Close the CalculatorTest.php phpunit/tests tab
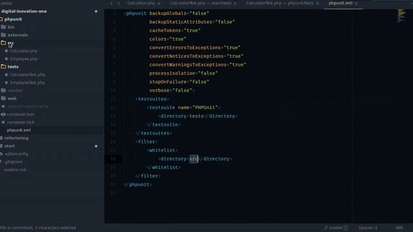 pos(317,3)
